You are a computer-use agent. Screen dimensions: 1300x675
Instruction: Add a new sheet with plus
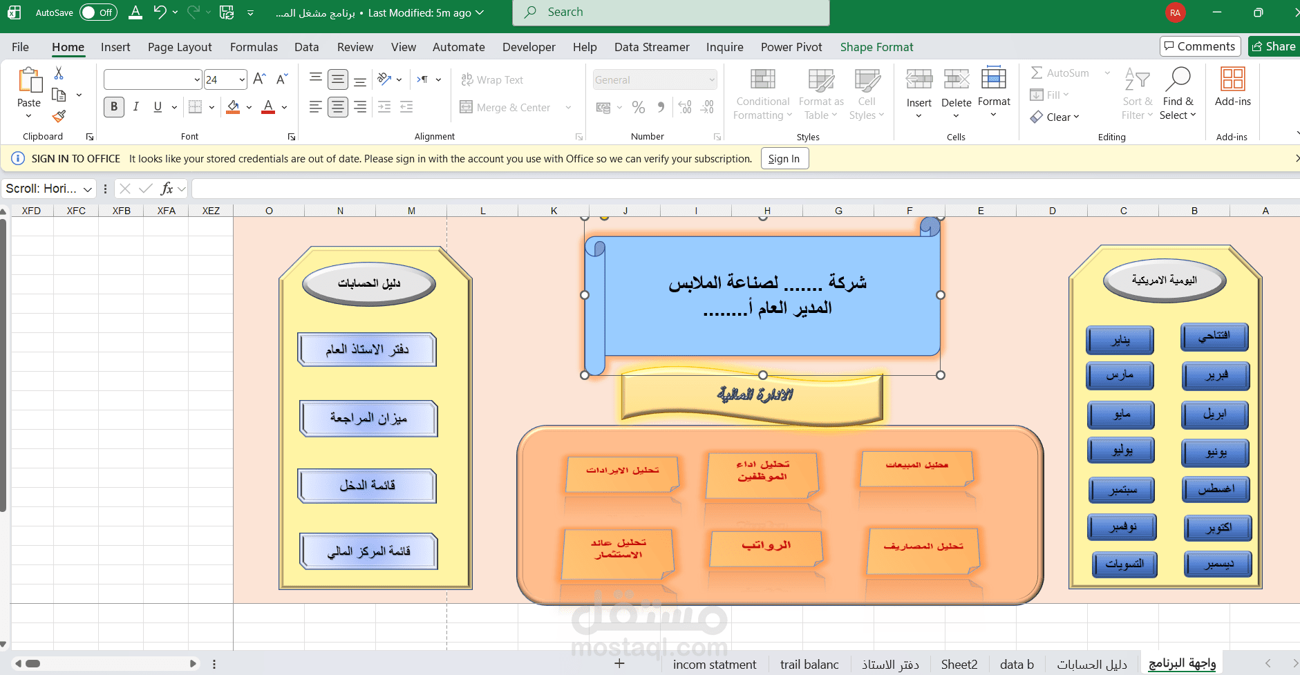pyautogui.click(x=619, y=664)
